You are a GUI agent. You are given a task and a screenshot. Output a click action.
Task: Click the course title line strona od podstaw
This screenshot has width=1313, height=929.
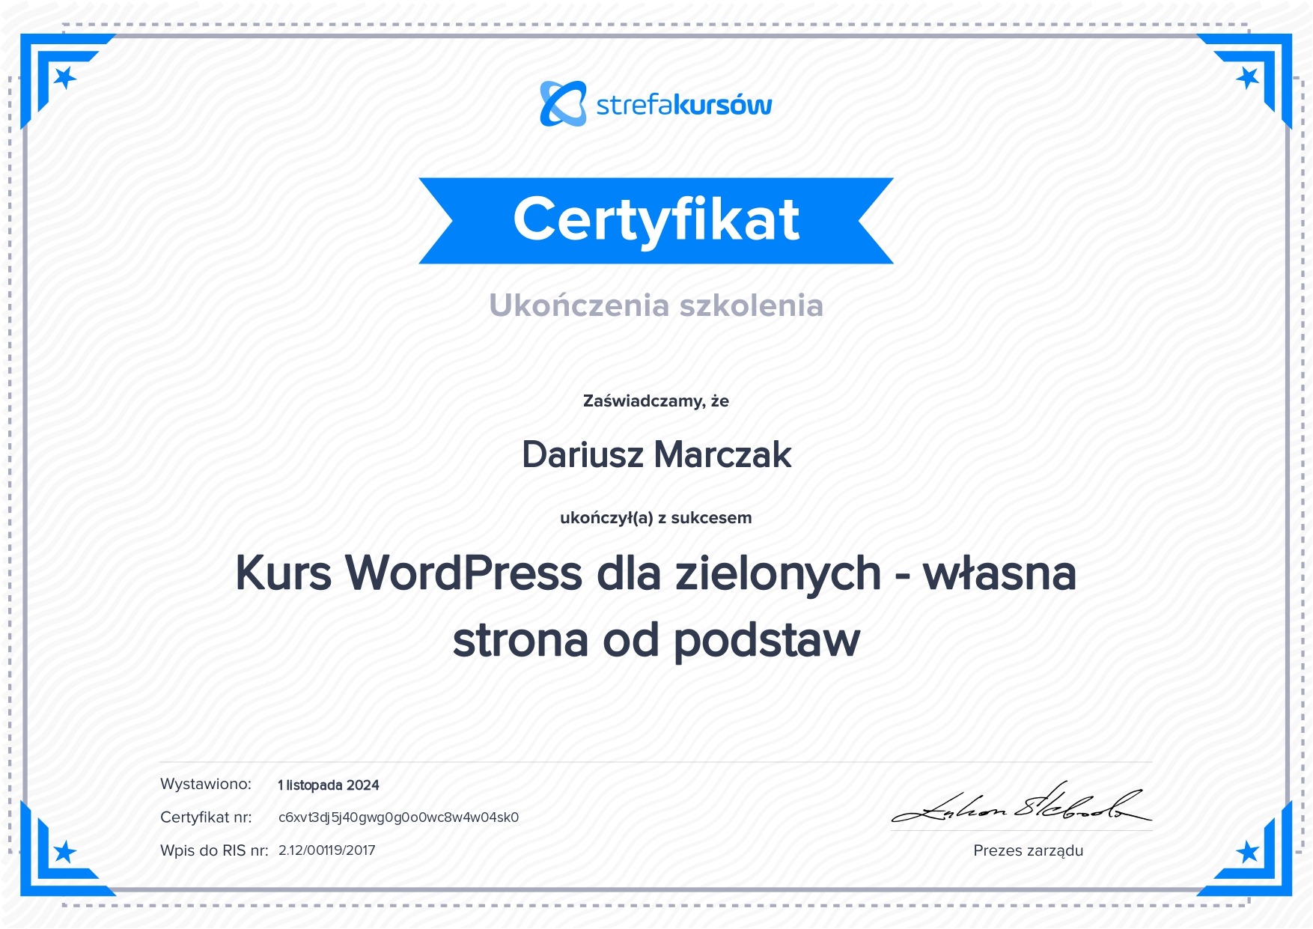(x=656, y=641)
